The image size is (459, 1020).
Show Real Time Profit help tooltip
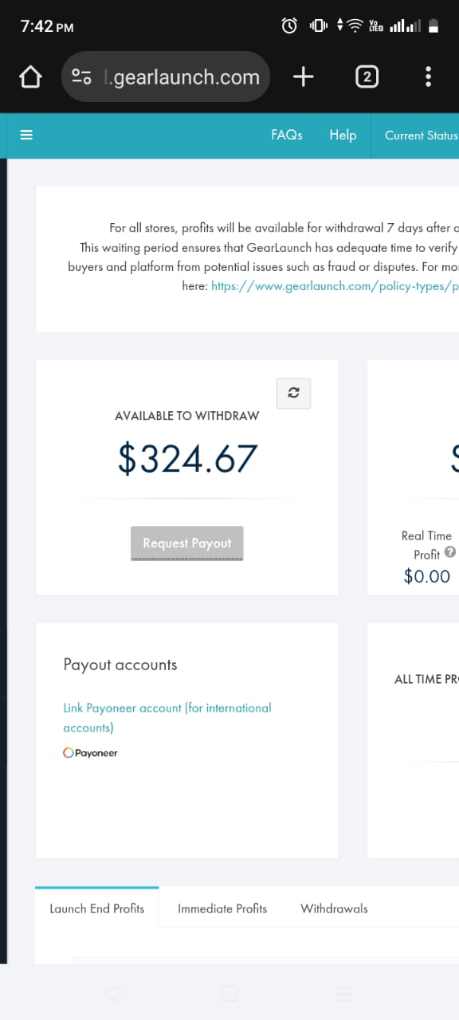click(x=450, y=551)
